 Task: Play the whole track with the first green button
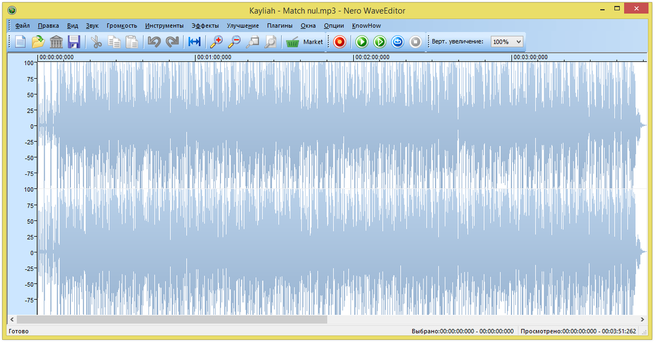pos(362,42)
